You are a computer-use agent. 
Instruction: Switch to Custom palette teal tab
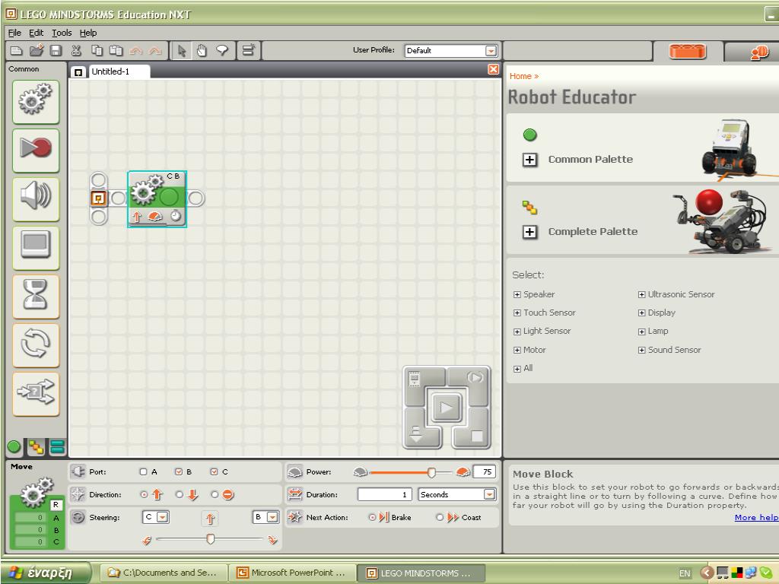coord(57,447)
